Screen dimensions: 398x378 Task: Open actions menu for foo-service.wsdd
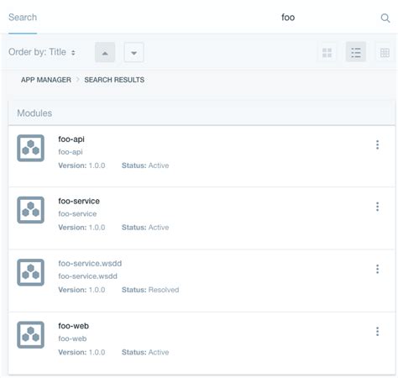point(377,269)
